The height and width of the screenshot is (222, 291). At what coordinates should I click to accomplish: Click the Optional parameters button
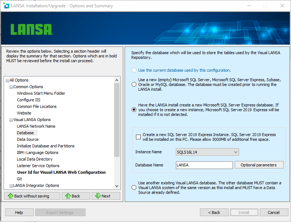[x=259, y=165]
